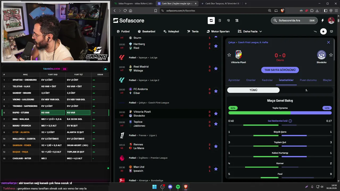Click the TAM SAYFA GÖRÜNÜMÜ button
The height and width of the screenshot is (191, 340).
click(x=280, y=70)
